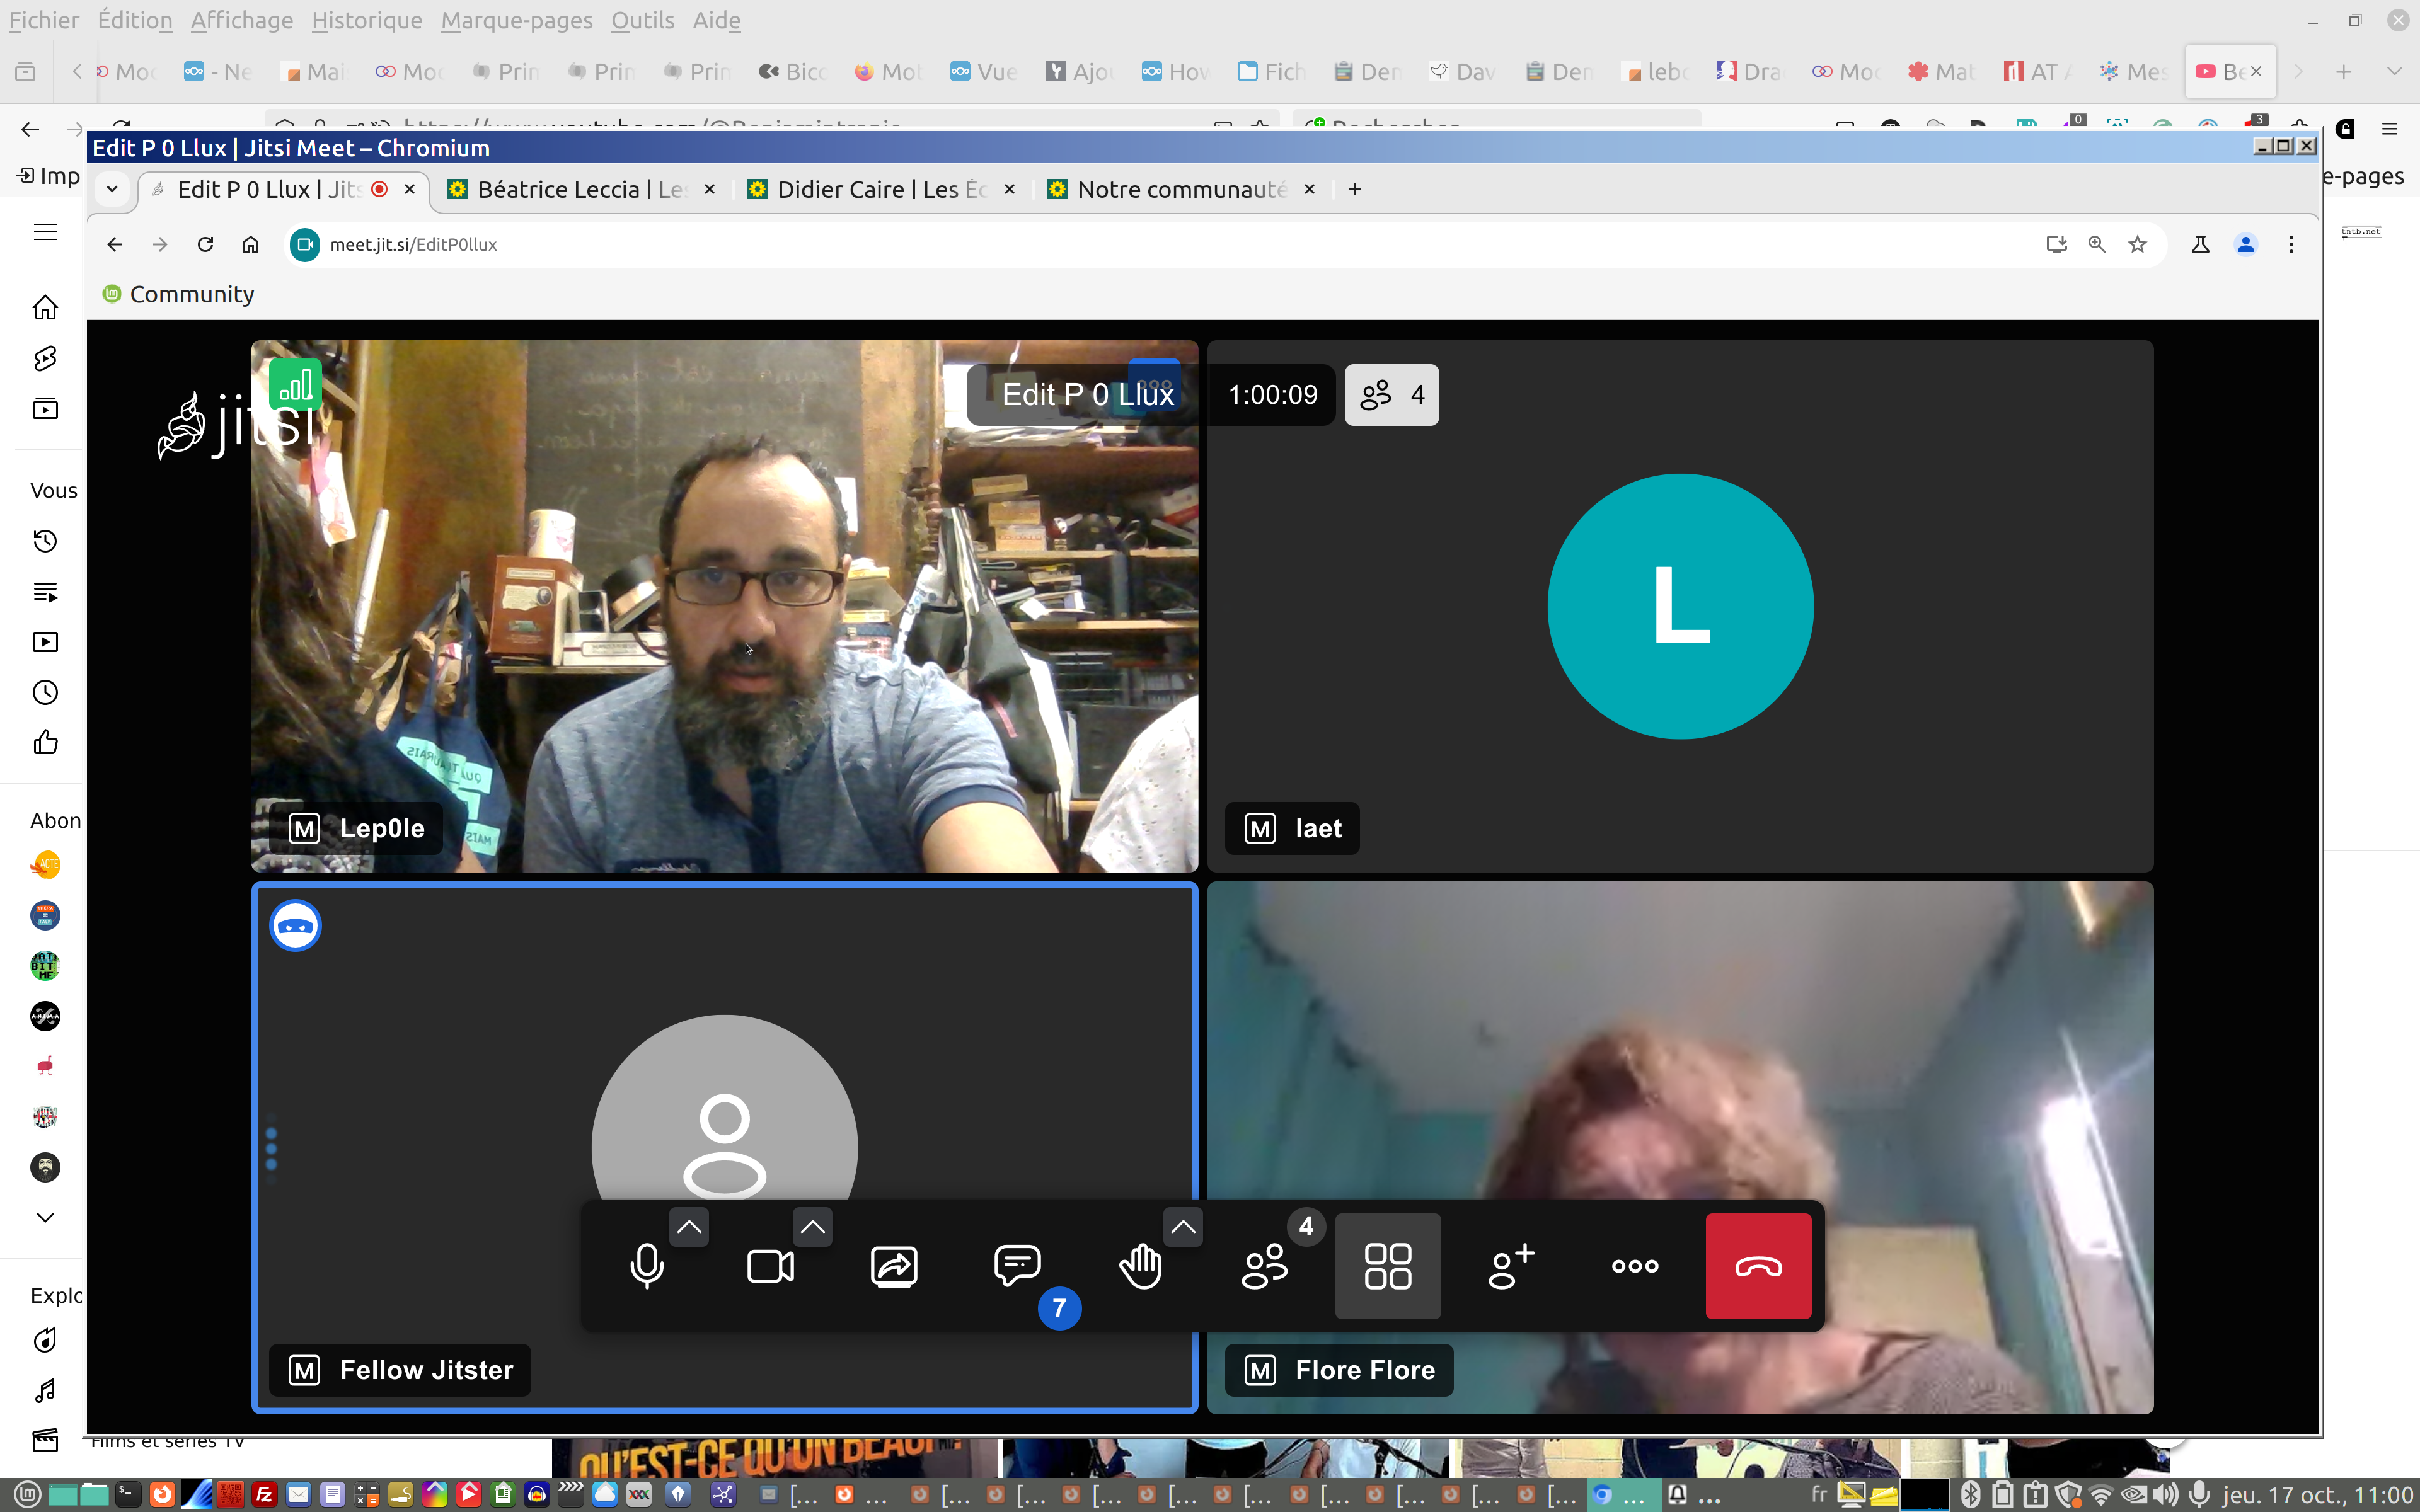2420x1512 pixels.
Task: Expand audio settings arrow above microphone
Action: [x=689, y=1227]
